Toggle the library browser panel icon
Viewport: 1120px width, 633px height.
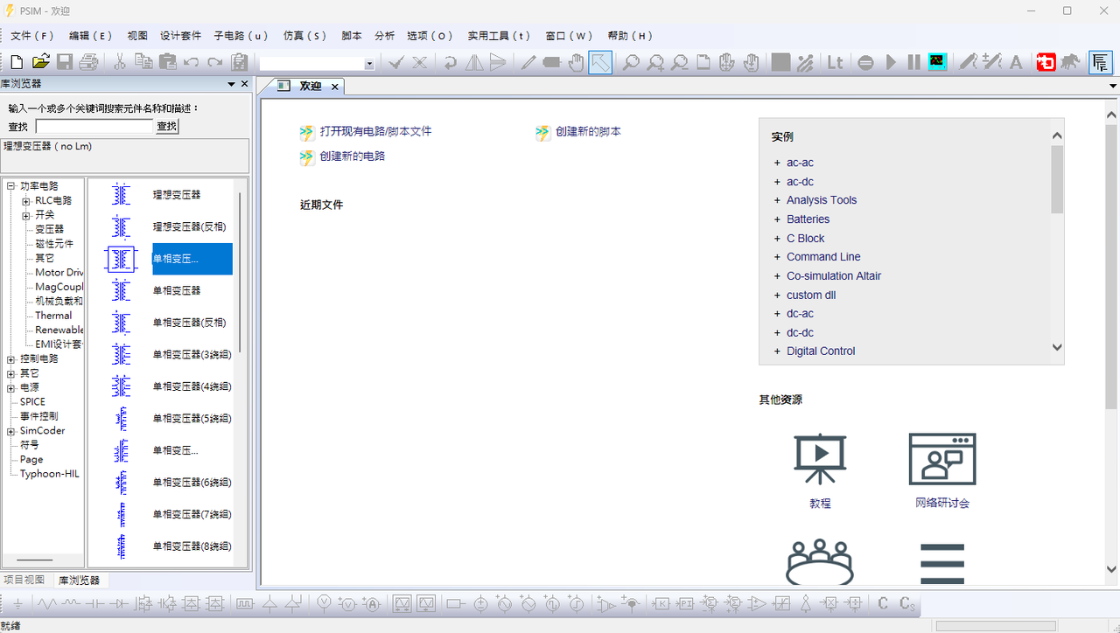pos(1101,62)
